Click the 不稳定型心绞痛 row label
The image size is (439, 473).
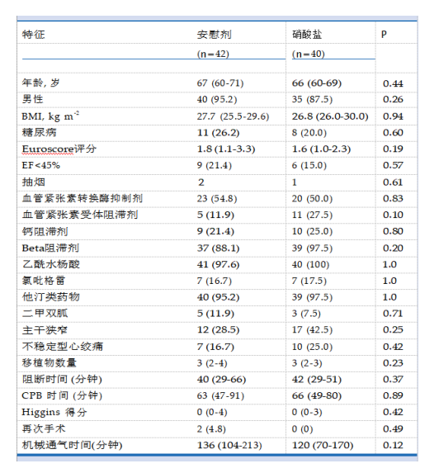pos(63,347)
